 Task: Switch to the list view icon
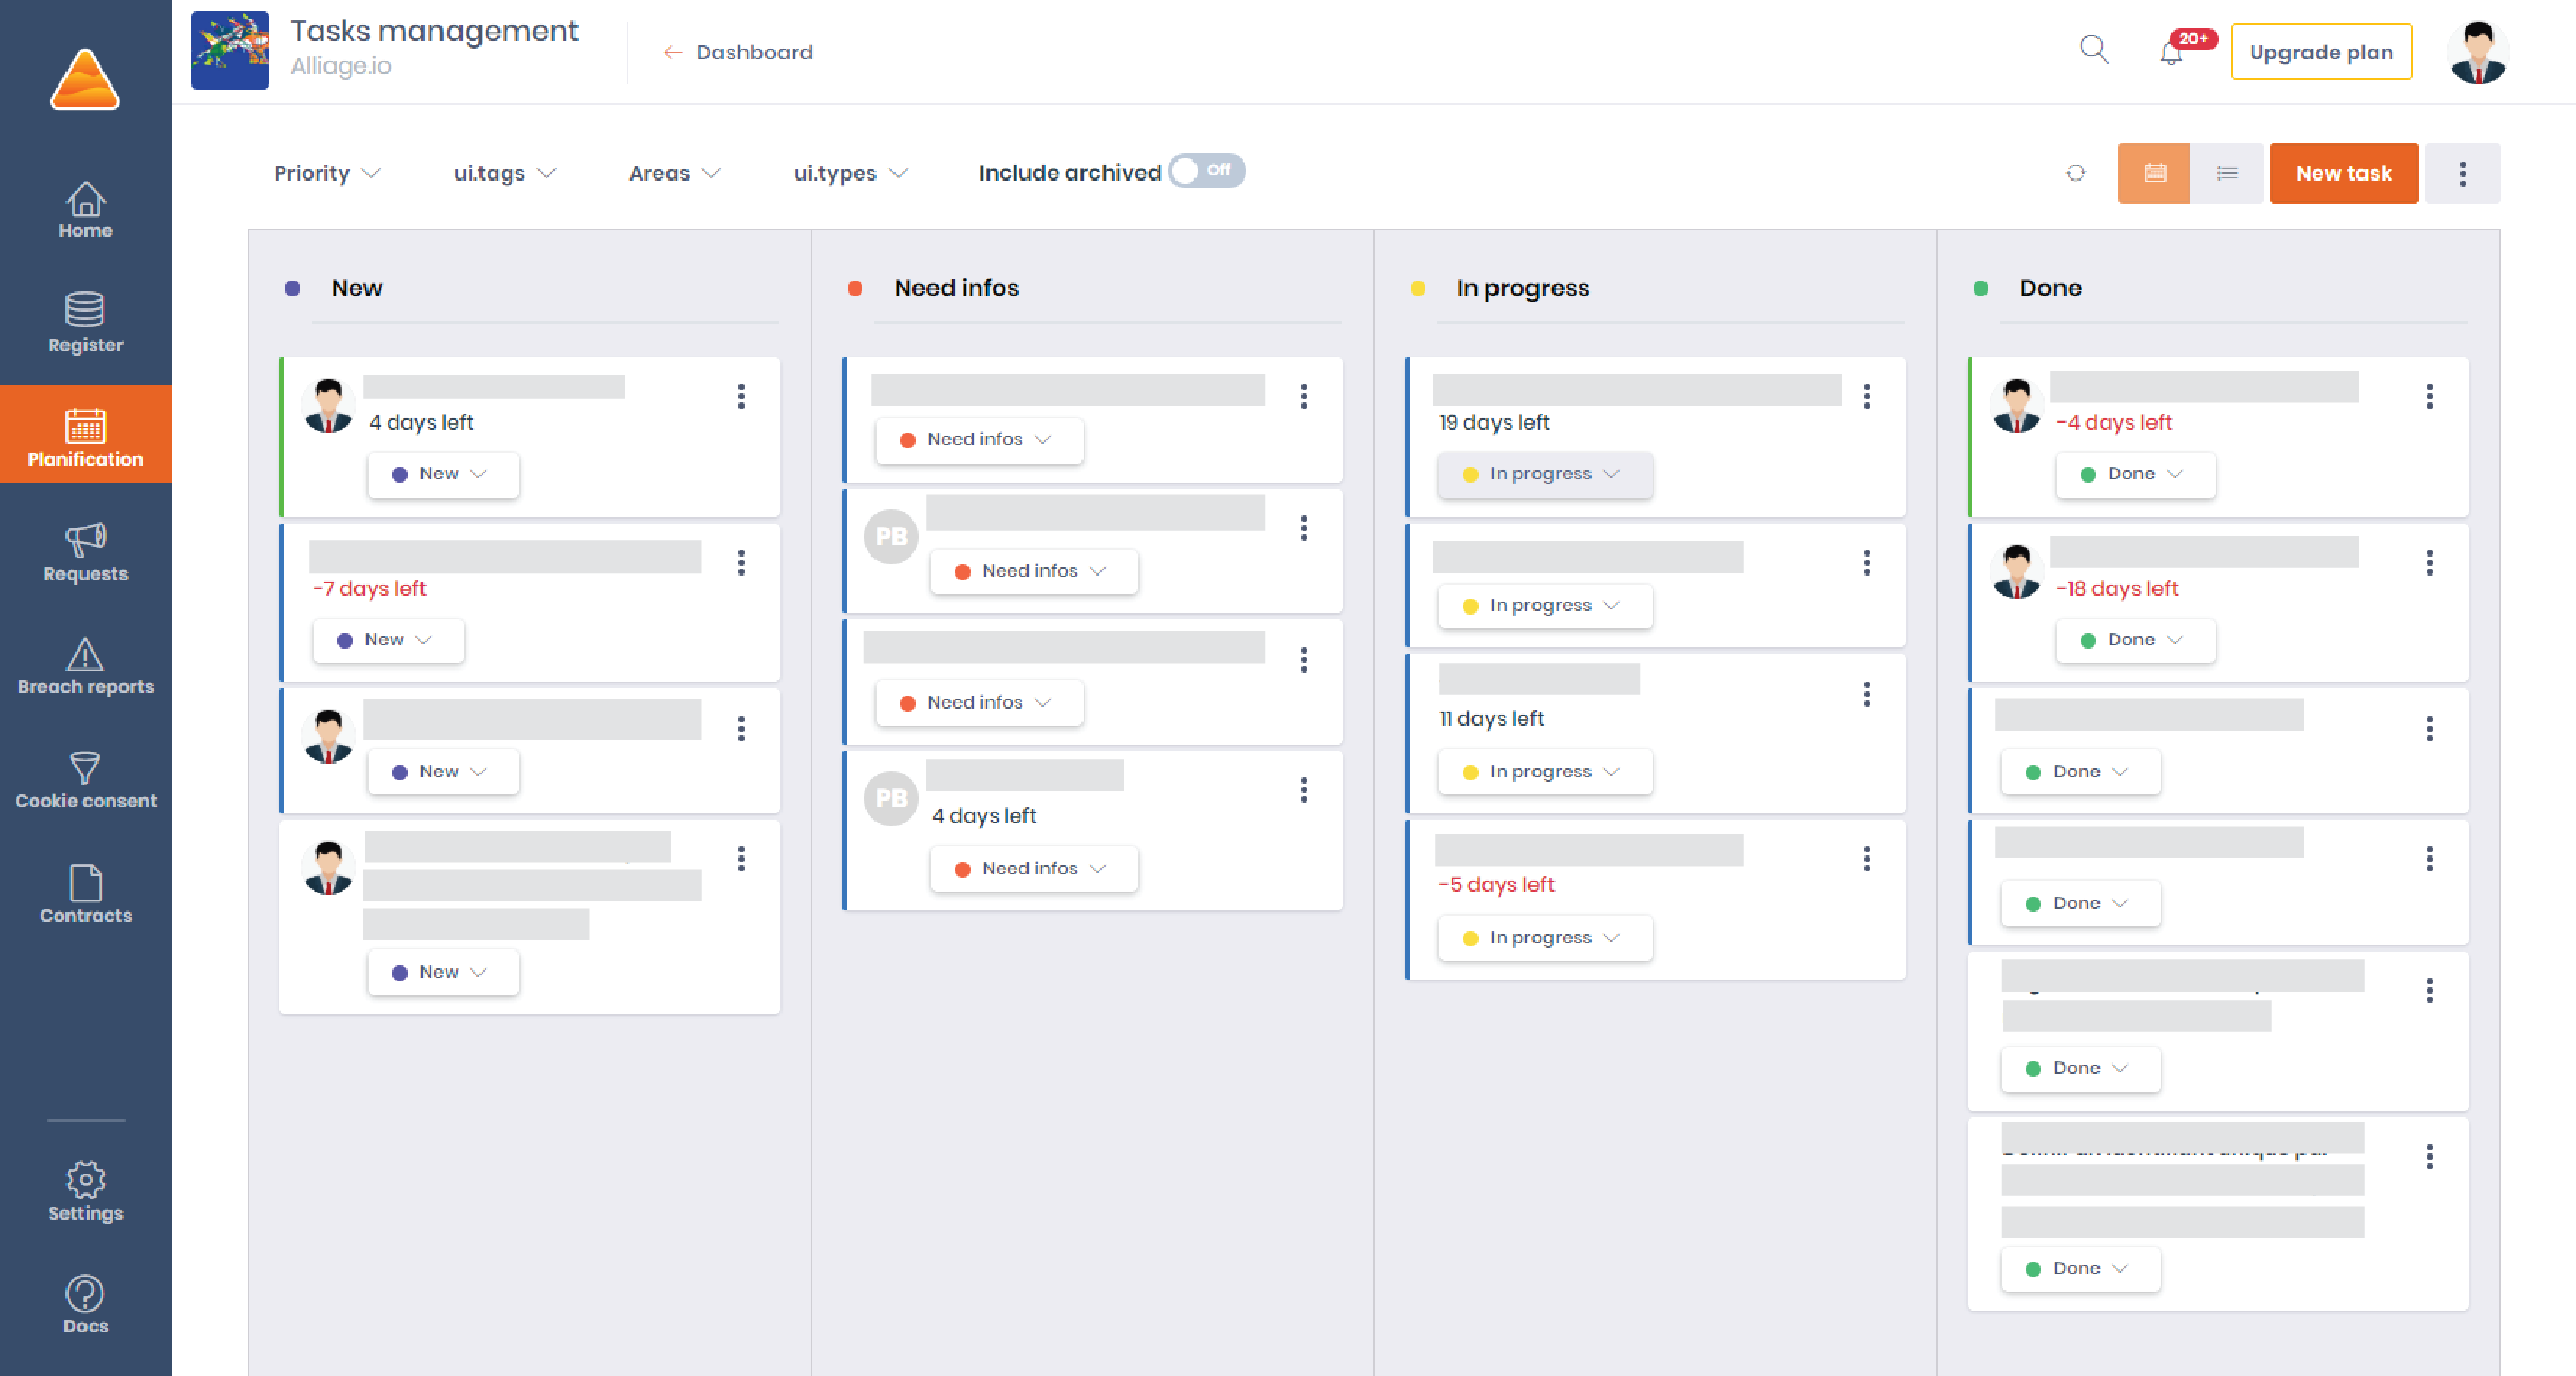(x=2227, y=173)
